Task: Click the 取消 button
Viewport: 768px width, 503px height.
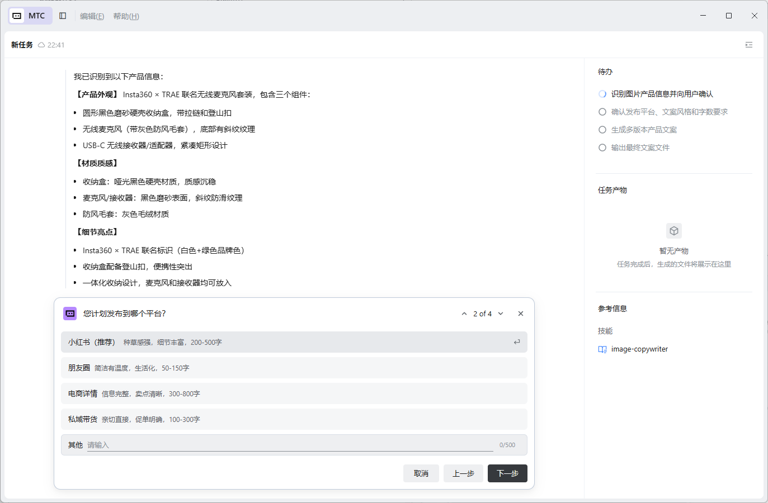Action: point(421,473)
